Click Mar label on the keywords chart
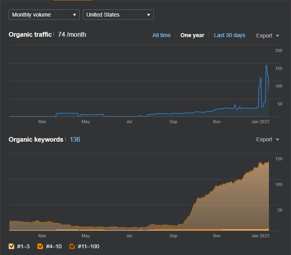The image size is (291, 255). [42, 236]
